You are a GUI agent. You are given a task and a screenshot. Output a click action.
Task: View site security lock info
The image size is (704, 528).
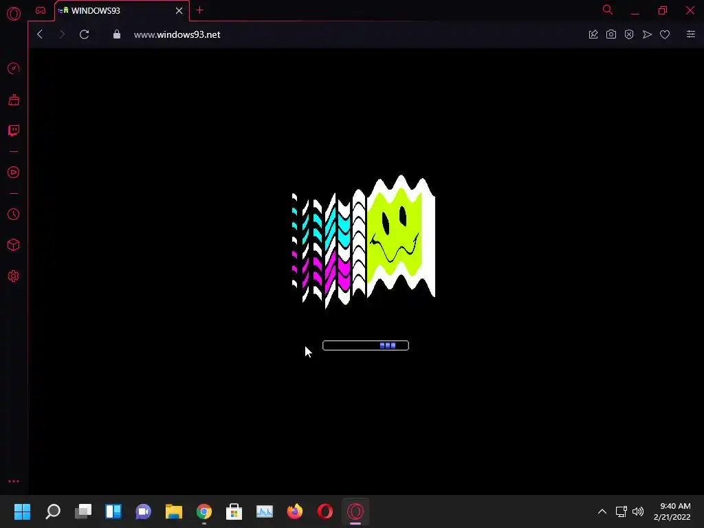pos(117,34)
